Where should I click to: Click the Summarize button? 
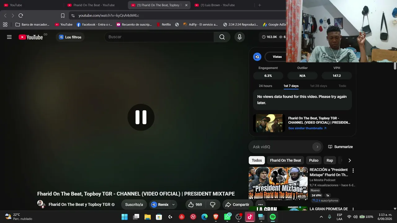(x=340, y=147)
